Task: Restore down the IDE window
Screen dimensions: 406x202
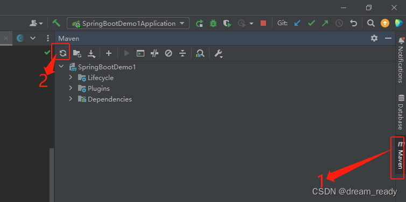Action: [x=369, y=8]
